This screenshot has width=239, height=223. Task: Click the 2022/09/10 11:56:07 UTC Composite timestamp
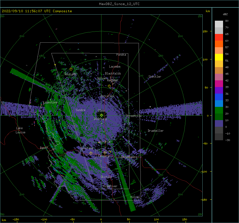[37, 11]
